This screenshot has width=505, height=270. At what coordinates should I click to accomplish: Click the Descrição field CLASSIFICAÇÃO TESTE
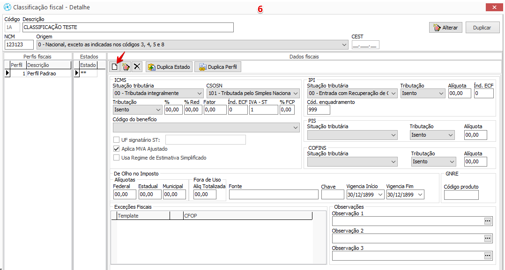click(x=128, y=27)
